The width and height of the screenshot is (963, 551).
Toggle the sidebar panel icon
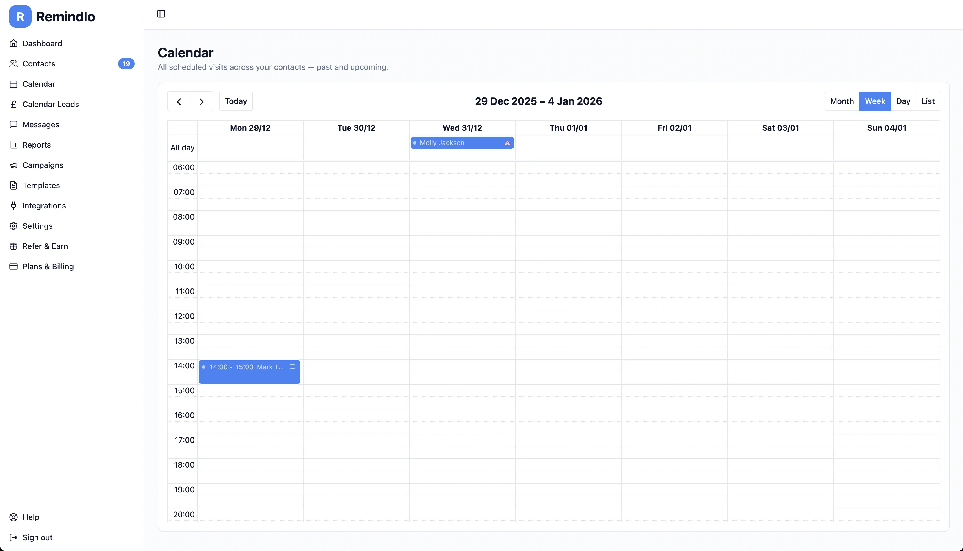(x=161, y=14)
